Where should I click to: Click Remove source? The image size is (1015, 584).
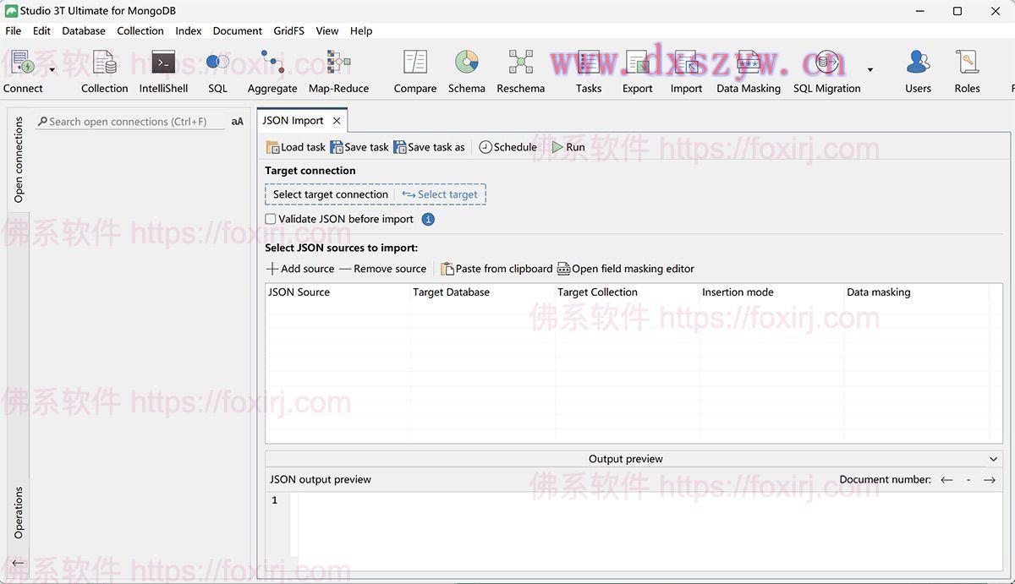(x=382, y=269)
